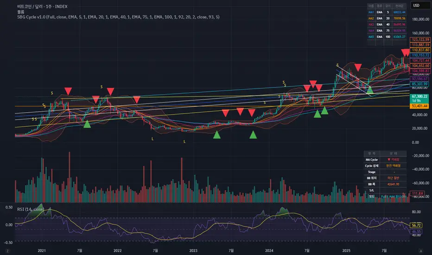The image size is (432, 255).
Task: Click the 180,000.00 price axis label
Action: (420, 19)
